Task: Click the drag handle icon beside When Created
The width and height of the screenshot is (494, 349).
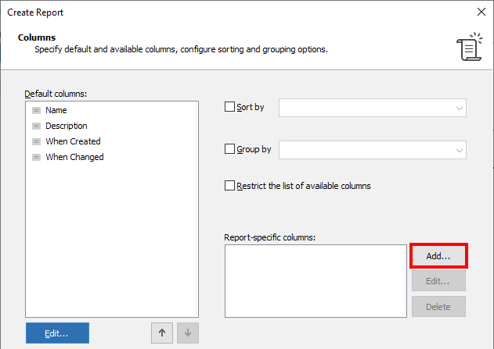Action: (36, 141)
